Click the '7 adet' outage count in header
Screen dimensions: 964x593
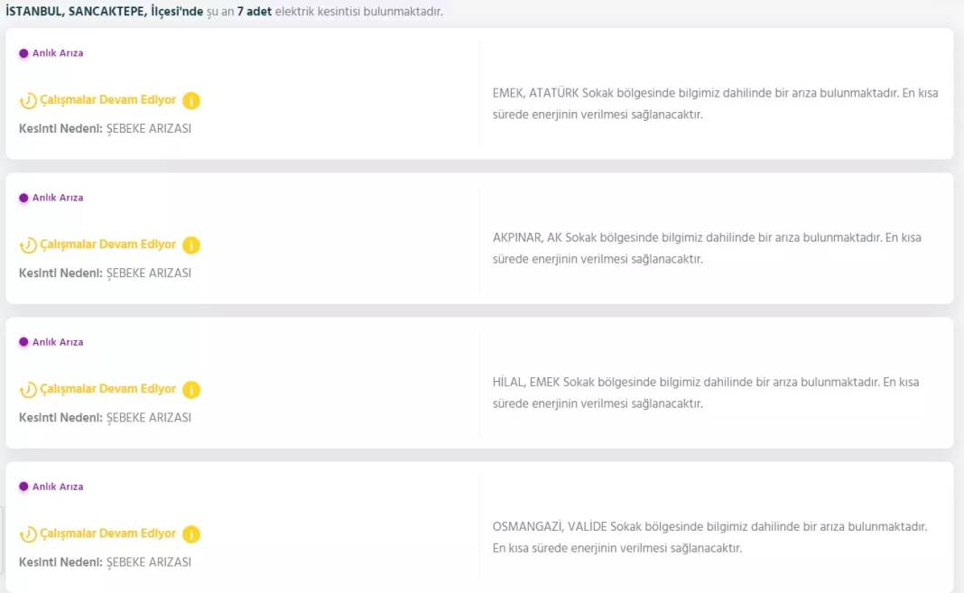click(x=254, y=13)
